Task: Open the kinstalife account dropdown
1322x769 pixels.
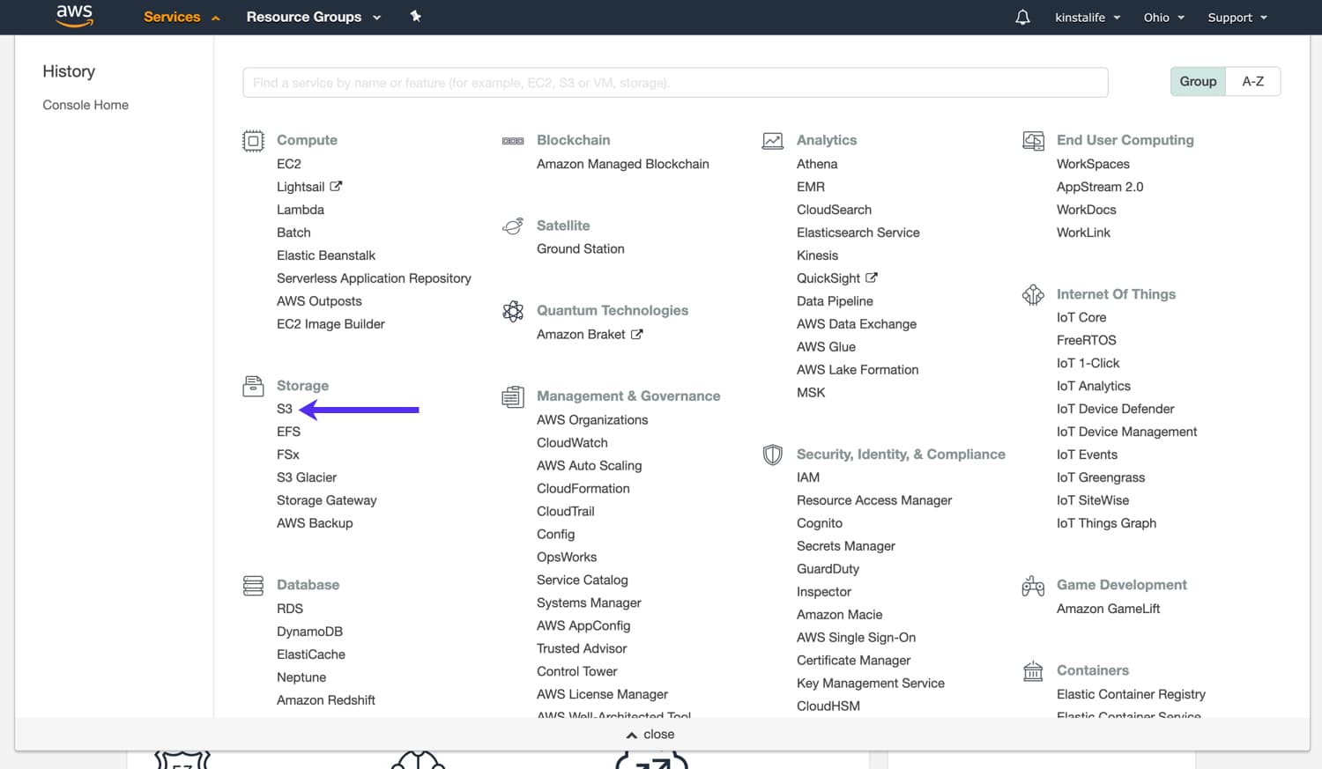Action: [x=1087, y=17]
